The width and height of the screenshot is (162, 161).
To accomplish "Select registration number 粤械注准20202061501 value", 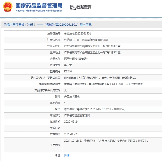I will tap(77, 33).
